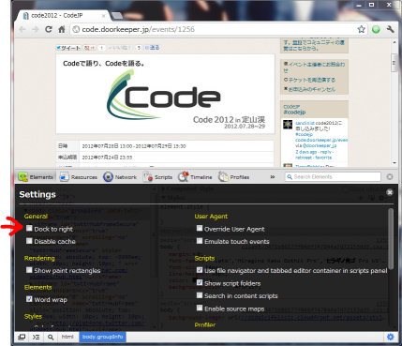This screenshot has height=346, width=402.
Task: Switch to the Resources panel
Action: click(79, 177)
